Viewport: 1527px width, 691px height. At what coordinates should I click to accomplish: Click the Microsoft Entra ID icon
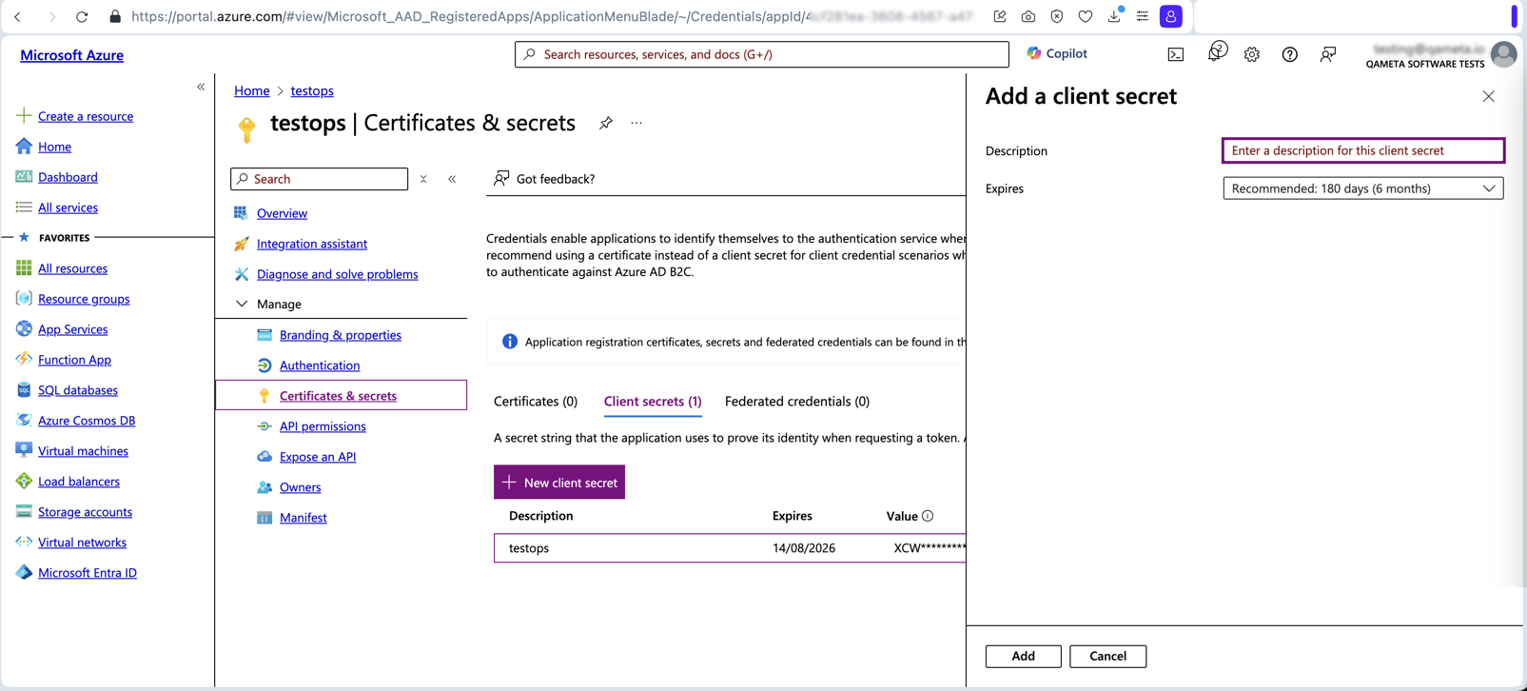[x=24, y=573]
